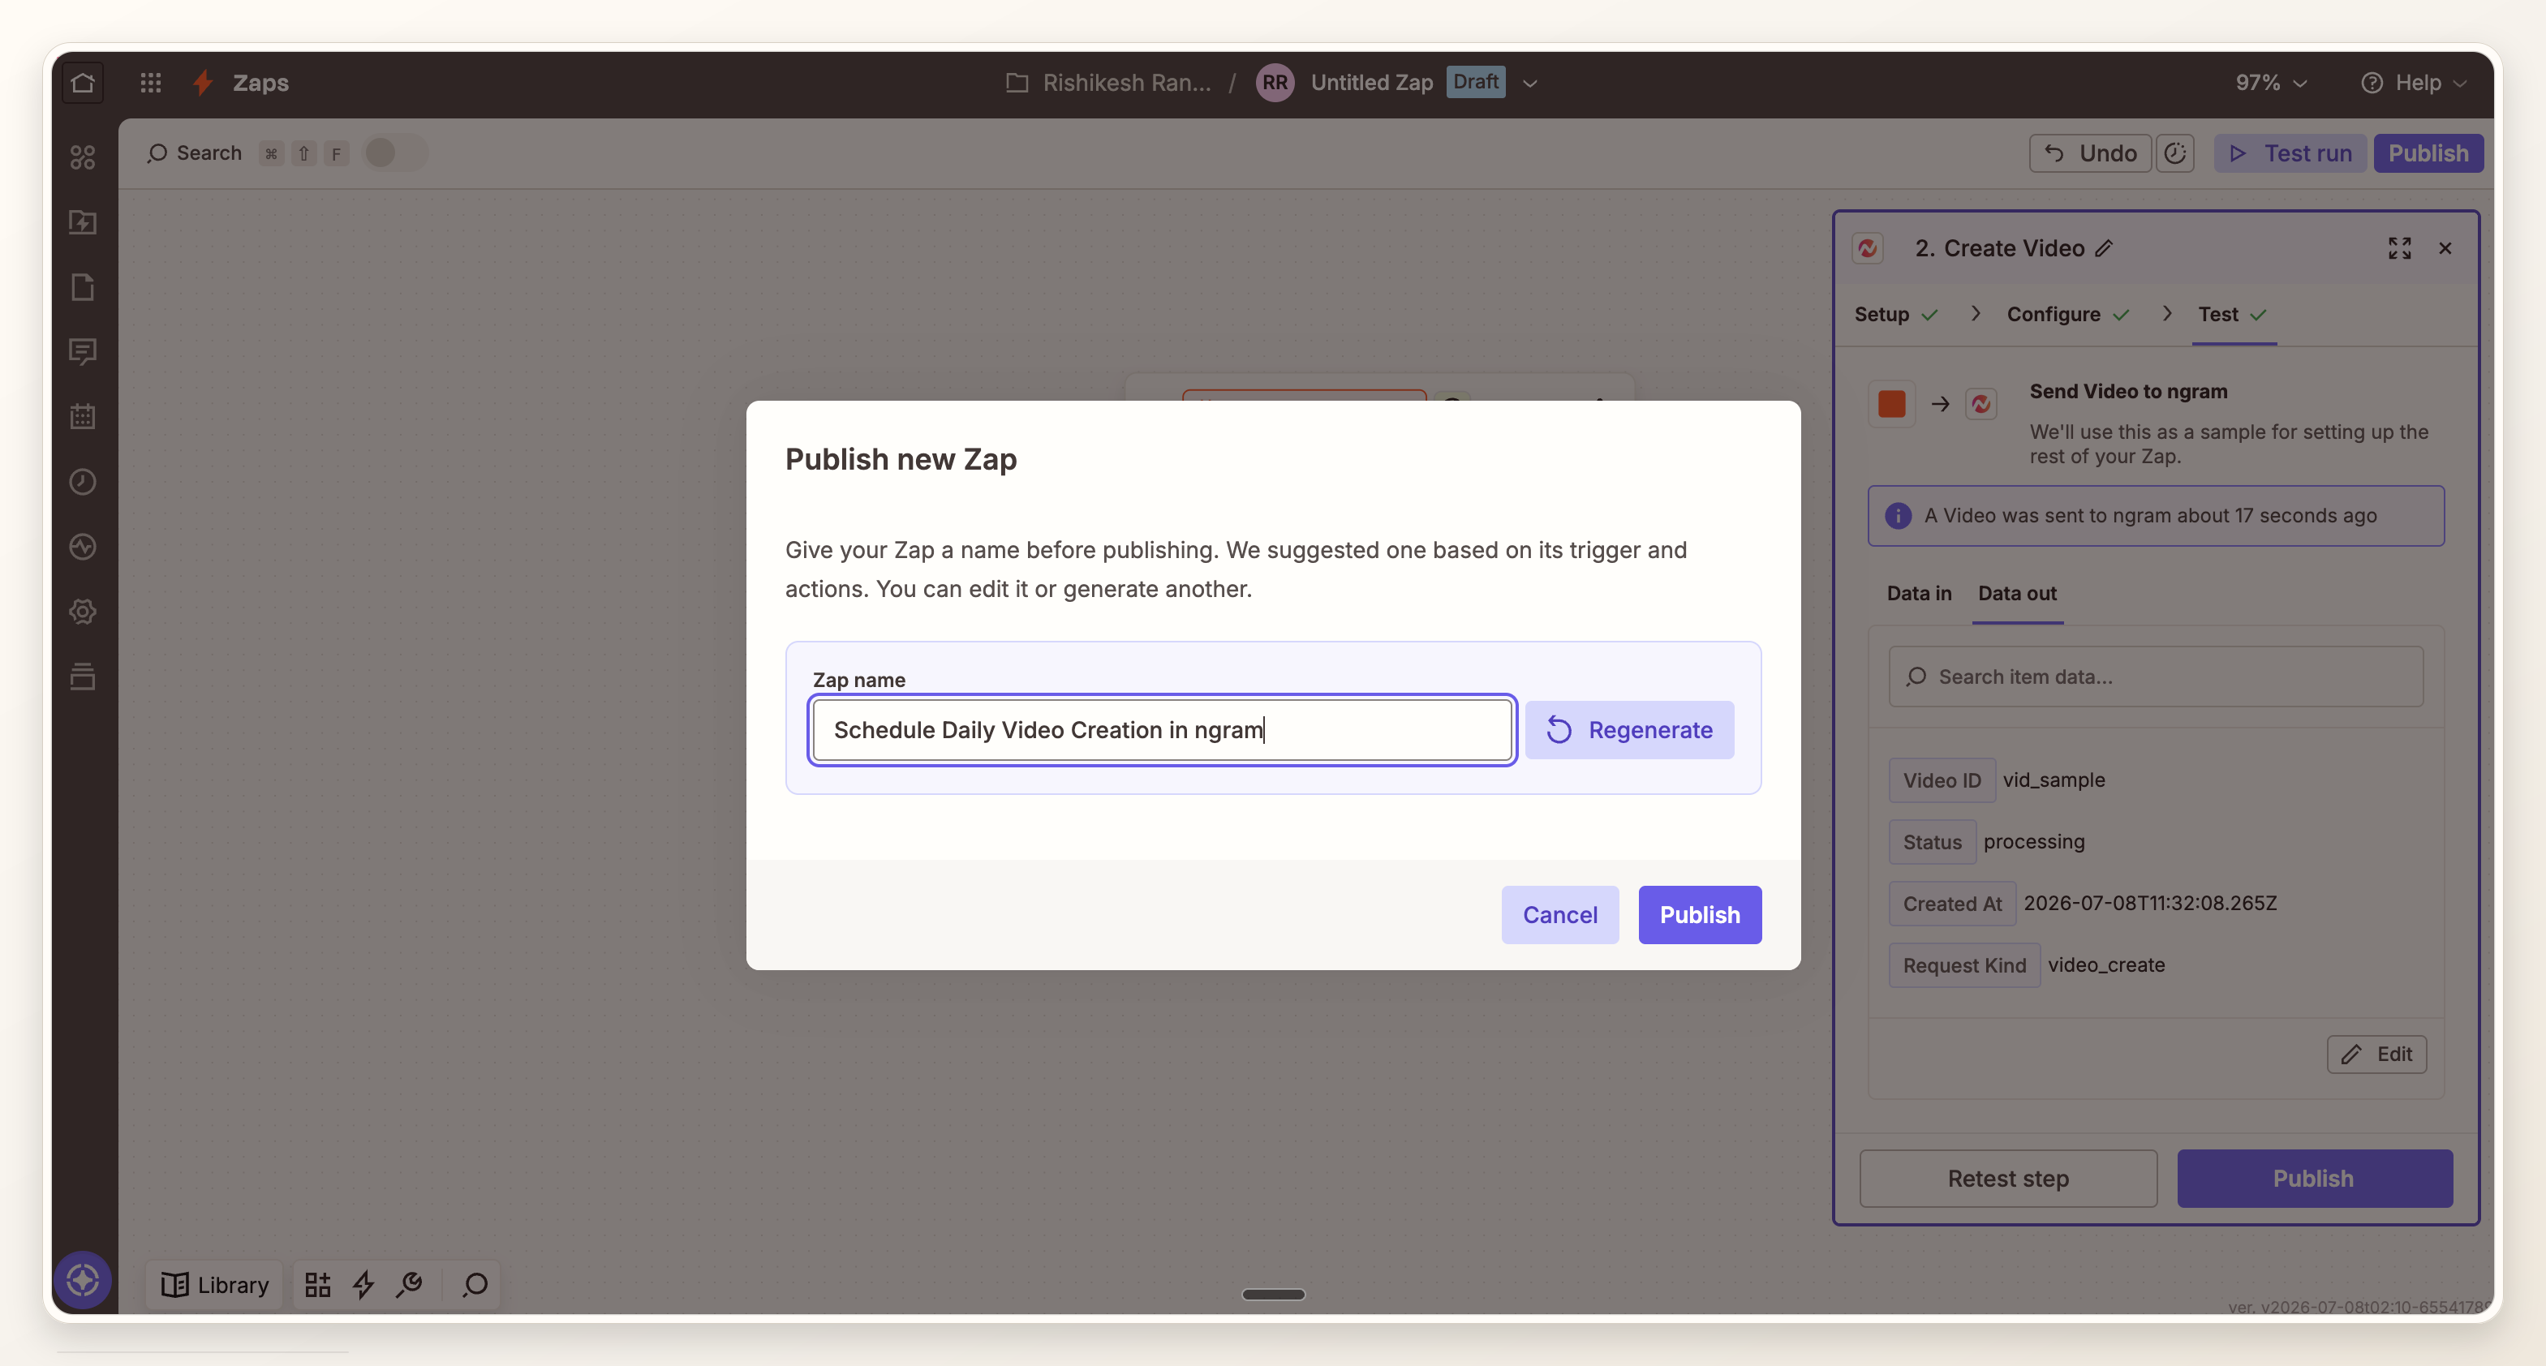Viewport: 2546px width, 1366px height.
Task: Click the pencil rename icon beside Create Video
Action: [2104, 248]
